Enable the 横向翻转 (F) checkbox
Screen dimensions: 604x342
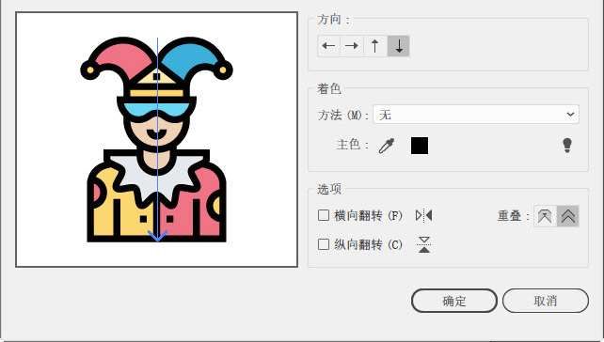tap(324, 215)
